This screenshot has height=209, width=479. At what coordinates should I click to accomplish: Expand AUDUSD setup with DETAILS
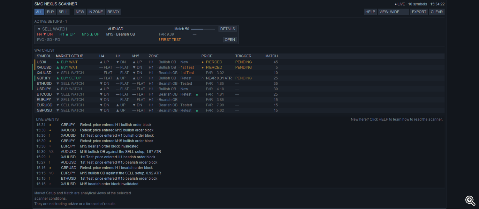(228, 29)
